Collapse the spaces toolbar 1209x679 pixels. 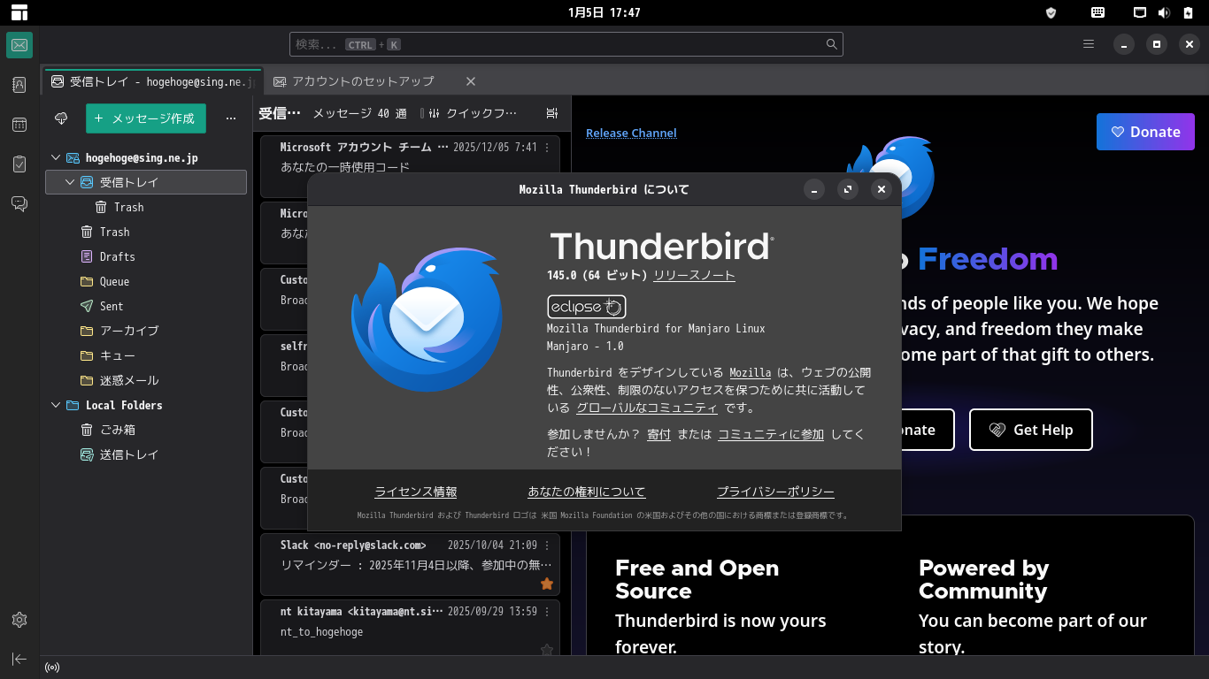[19, 659]
